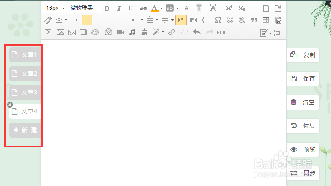This screenshot has width=331, height=186.
Task: Insert multiple images
Action: [72, 33]
